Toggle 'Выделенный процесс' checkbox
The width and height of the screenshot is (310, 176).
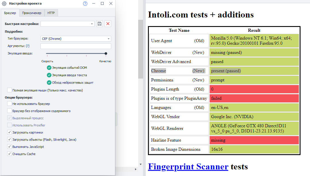click(x=9, y=118)
